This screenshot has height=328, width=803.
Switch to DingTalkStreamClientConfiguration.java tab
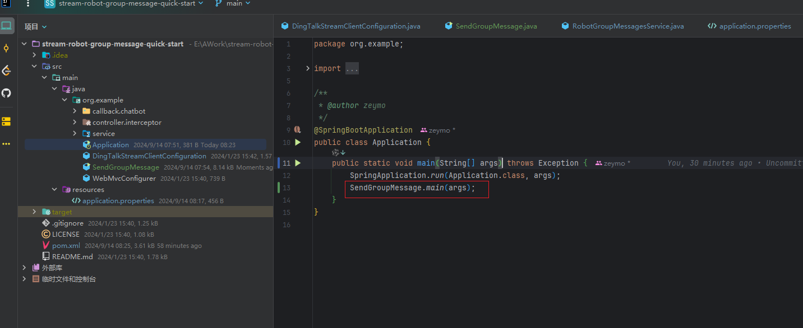[350, 26]
